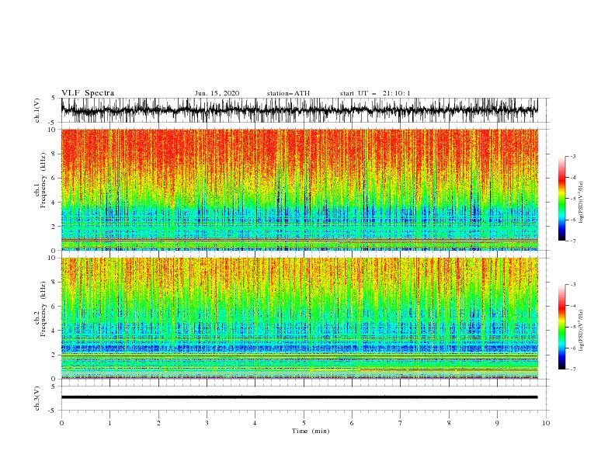The width and height of the screenshot is (615, 475).
Task: Click the "6" kHz tick on ch.2 frequency axis
Action: tap(54, 307)
